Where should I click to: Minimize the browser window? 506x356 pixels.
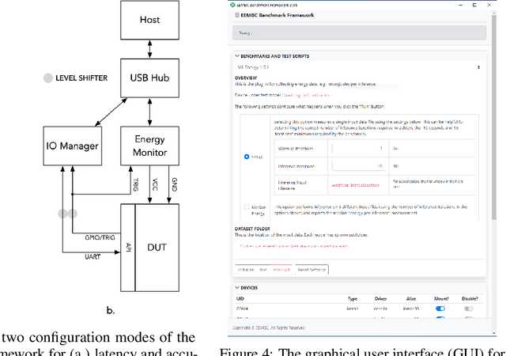[x=460, y=4]
